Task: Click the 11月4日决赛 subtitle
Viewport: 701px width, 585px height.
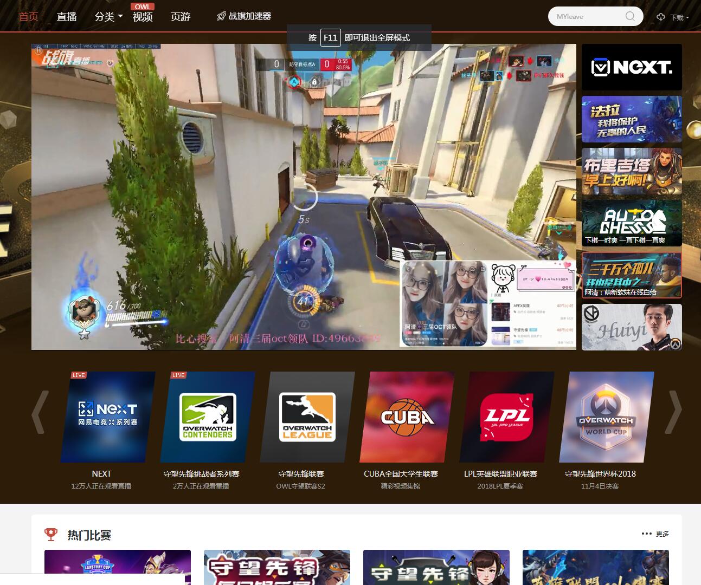Action: click(600, 486)
